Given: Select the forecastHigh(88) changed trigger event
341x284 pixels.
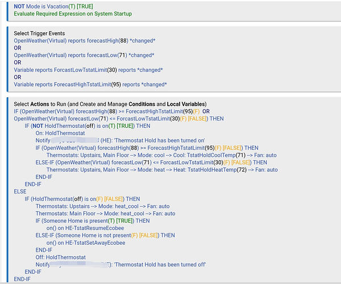Looking at the screenshot, I should [84, 41].
